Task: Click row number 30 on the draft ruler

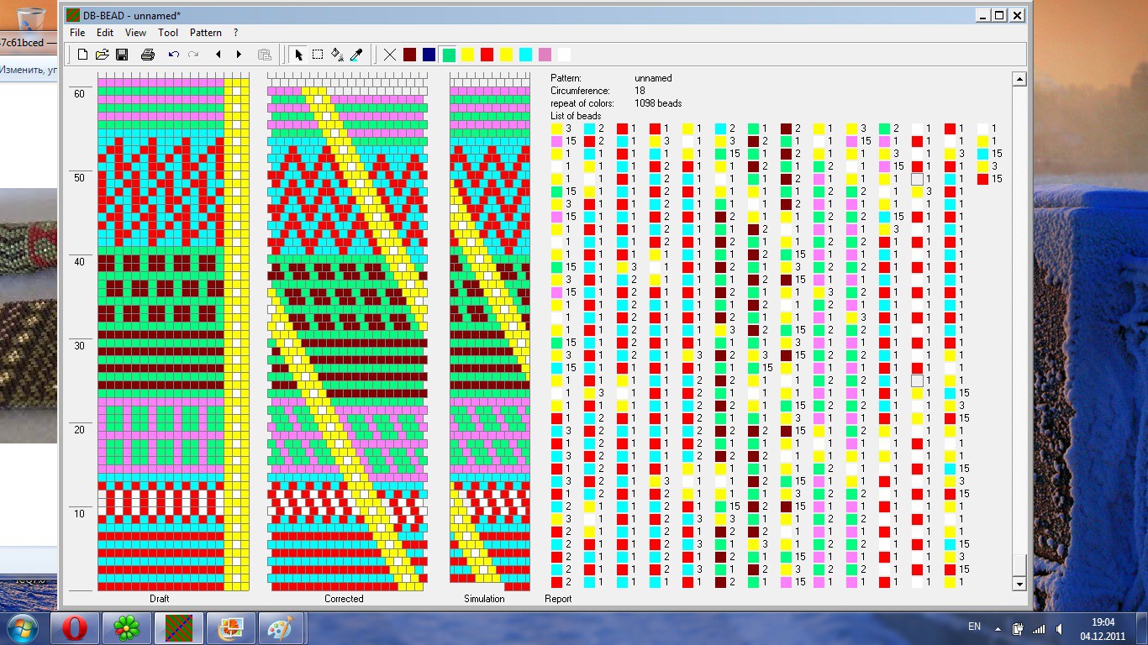Action: tap(79, 346)
